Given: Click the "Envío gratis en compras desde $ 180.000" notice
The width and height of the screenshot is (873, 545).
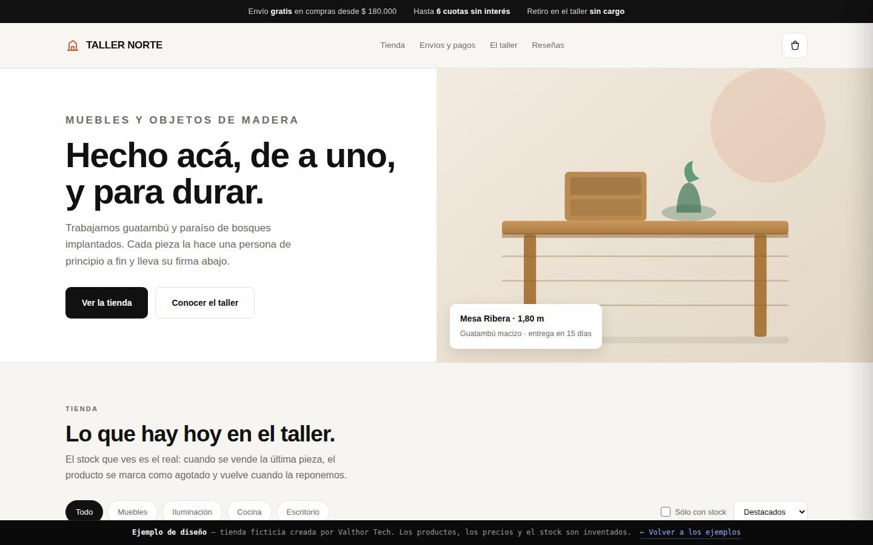Looking at the screenshot, I should point(323,12).
